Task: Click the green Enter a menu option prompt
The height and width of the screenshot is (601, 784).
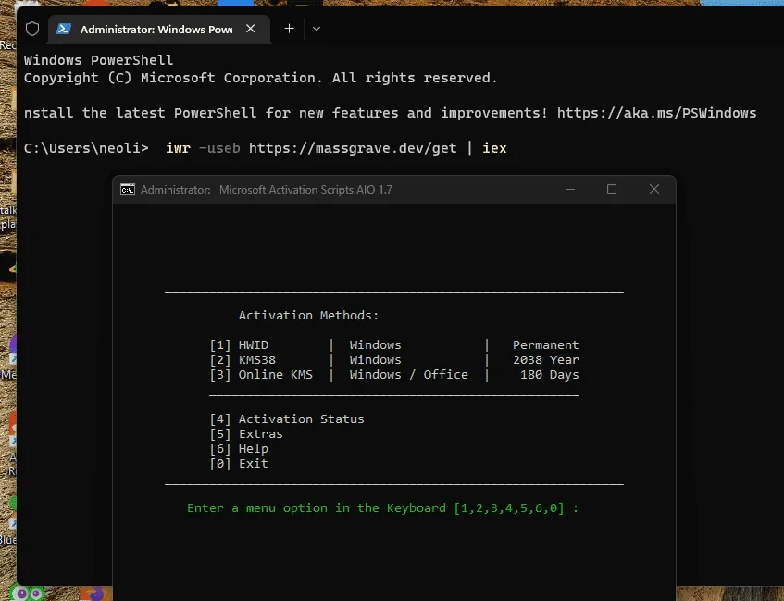Action: click(382, 508)
